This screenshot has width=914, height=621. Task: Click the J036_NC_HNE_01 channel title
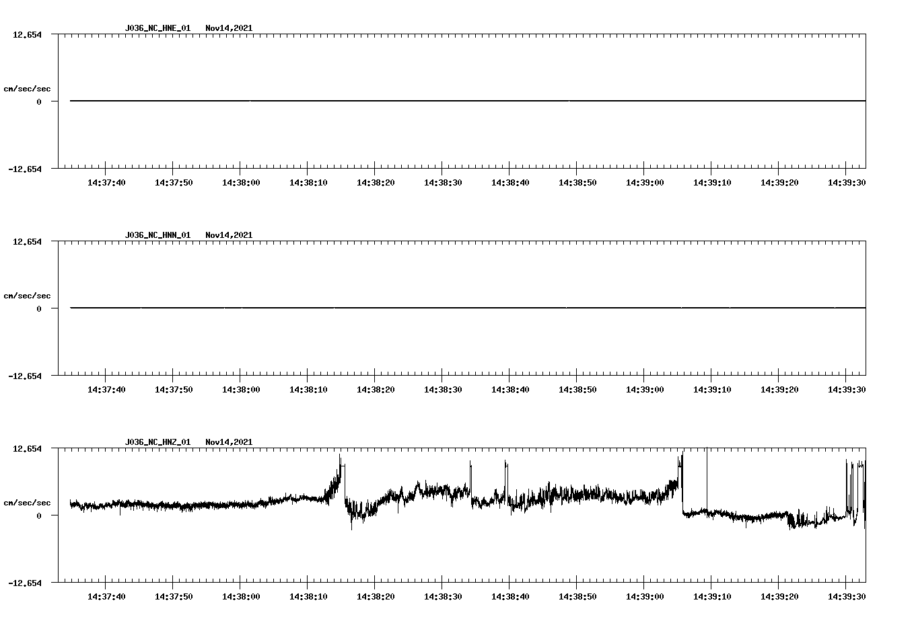click(157, 28)
